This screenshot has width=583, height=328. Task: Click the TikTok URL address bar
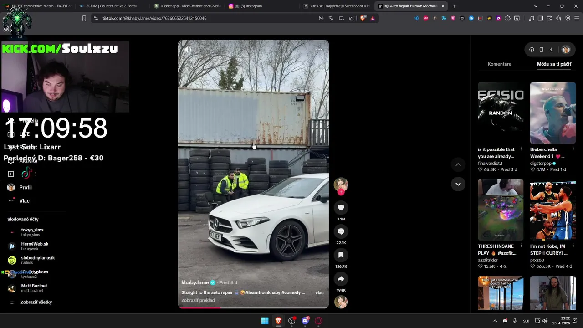205,18
